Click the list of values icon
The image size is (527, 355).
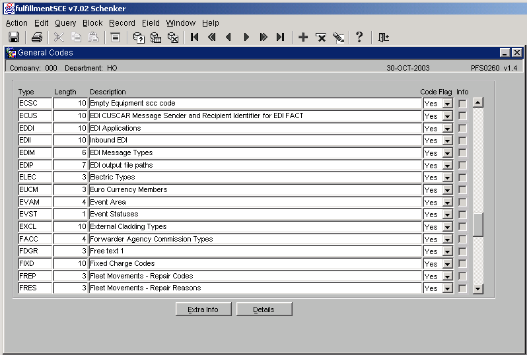click(116, 37)
